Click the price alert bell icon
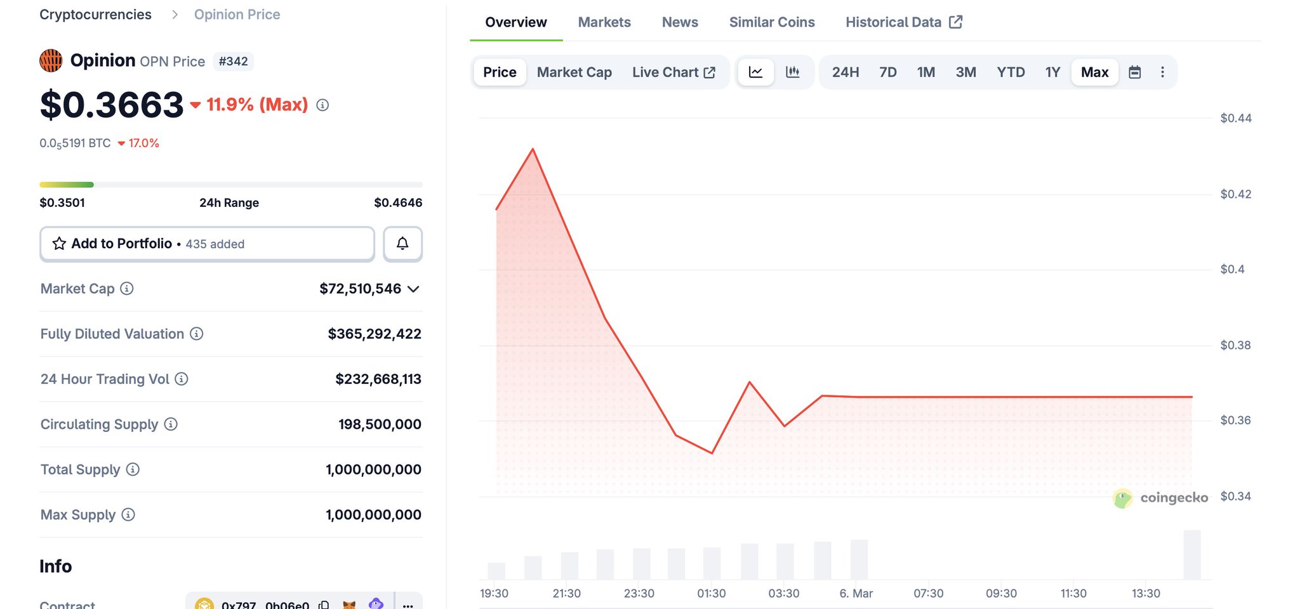The width and height of the screenshot is (1300, 609). (x=402, y=244)
